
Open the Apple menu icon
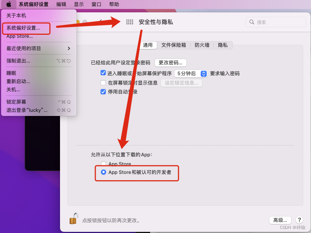point(9,4)
